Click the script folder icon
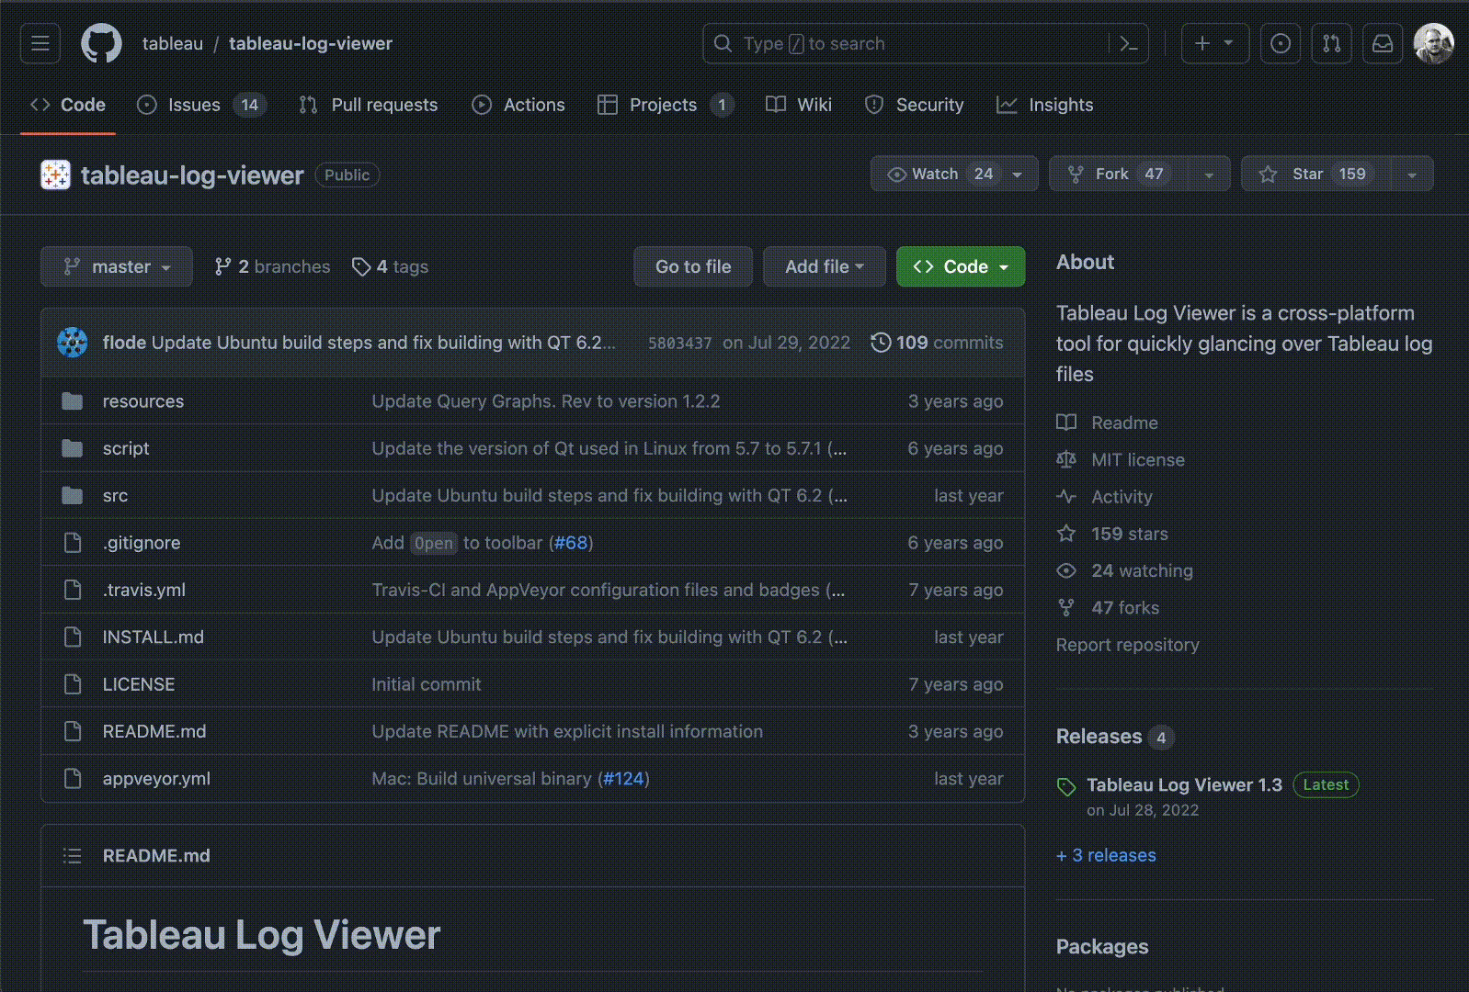 tap(72, 448)
